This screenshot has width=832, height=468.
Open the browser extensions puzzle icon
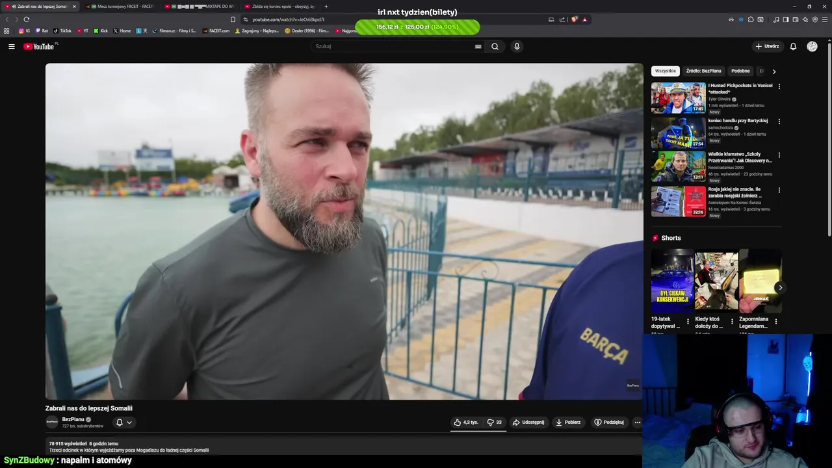(751, 19)
